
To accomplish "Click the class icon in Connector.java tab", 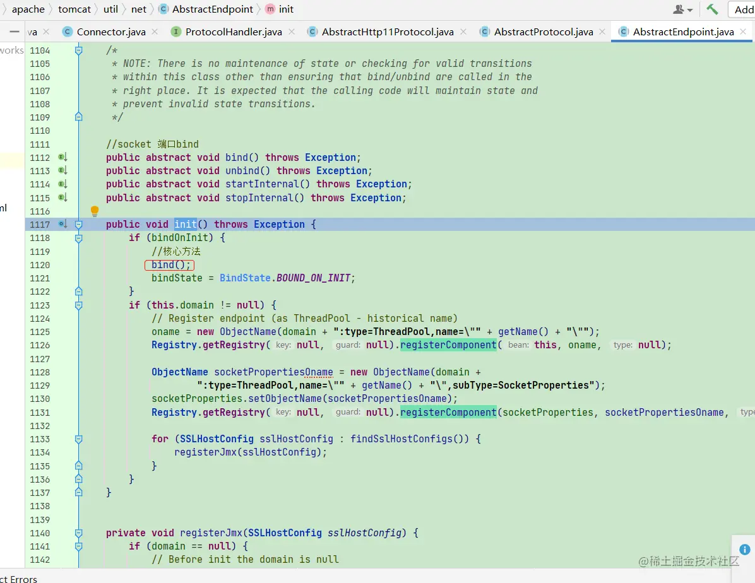I will click(x=68, y=32).
